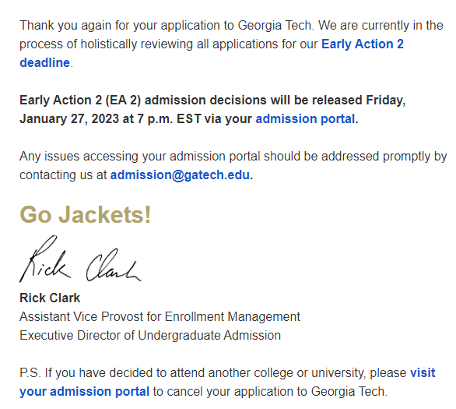Open the admission portal link after 'via your'
Screen dimensions: 456x409
[305, 119]
